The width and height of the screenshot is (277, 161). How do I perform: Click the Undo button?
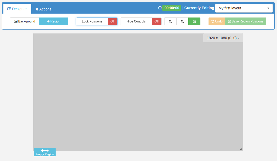217,21
